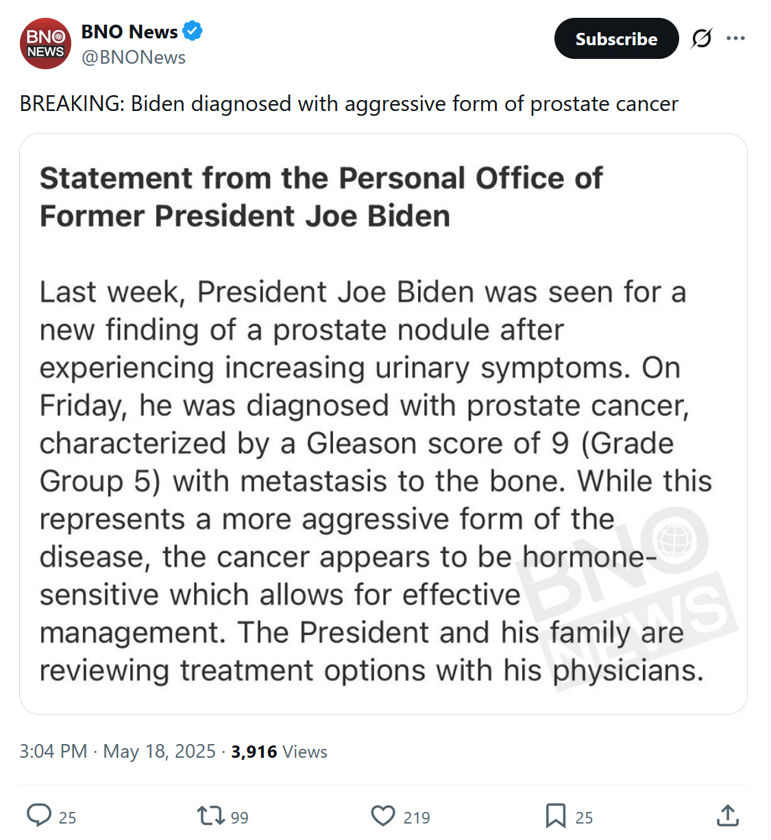
Task: Click the 25 count beside the reply bubble
Action: (67, 817)
